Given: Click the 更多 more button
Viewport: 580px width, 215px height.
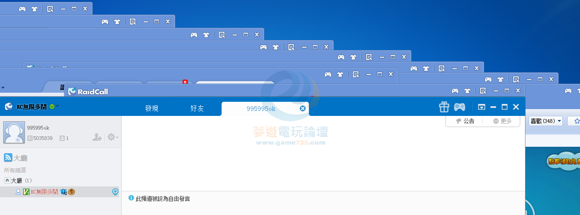Looking at the screenshot, I should tap(502, 121).
